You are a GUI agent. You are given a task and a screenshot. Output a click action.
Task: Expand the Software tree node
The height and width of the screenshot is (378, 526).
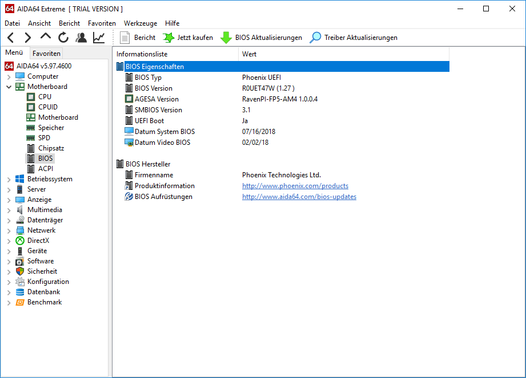click(x=9, y=262)
